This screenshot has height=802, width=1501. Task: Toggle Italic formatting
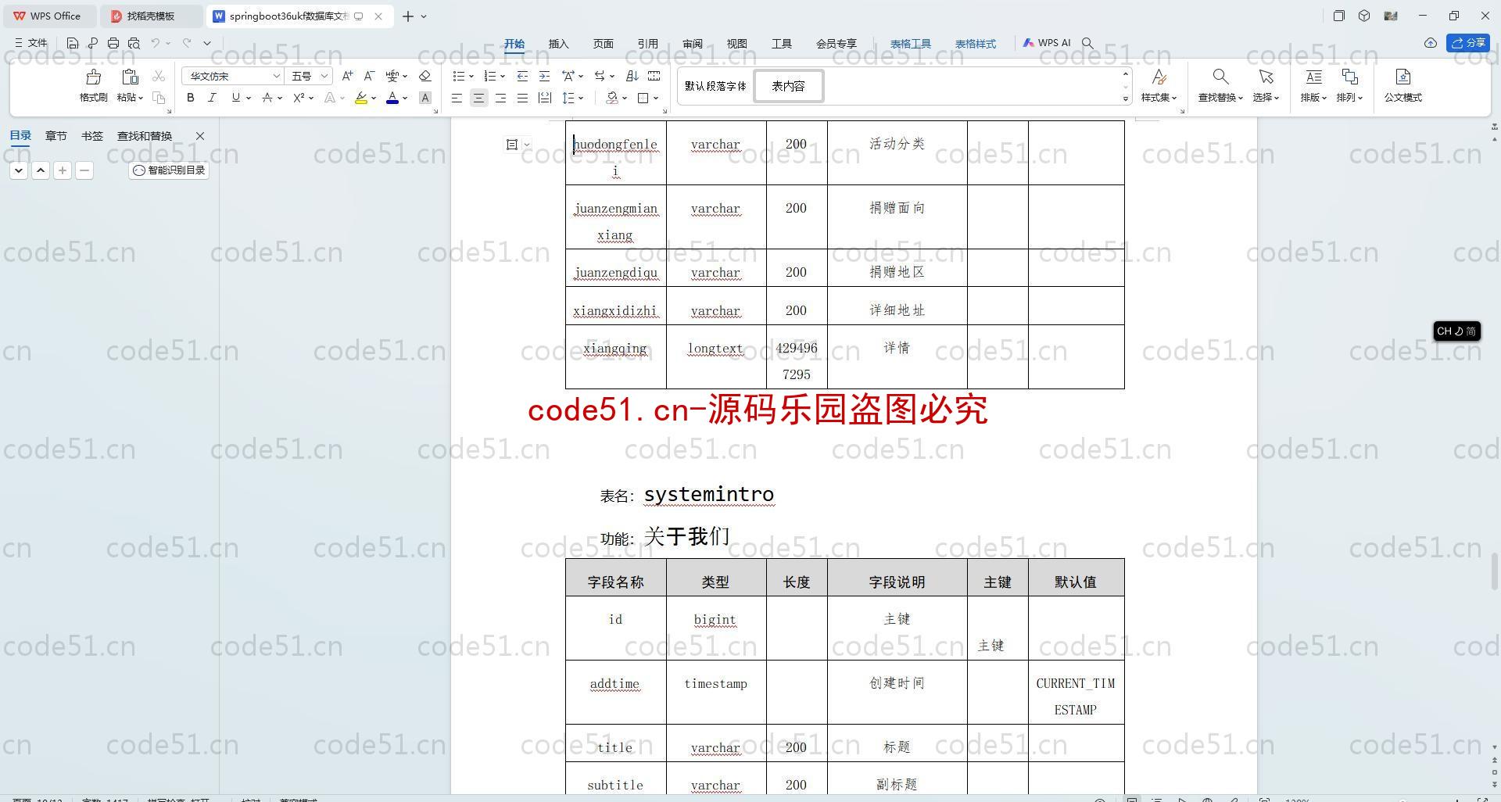click(212, 98)
